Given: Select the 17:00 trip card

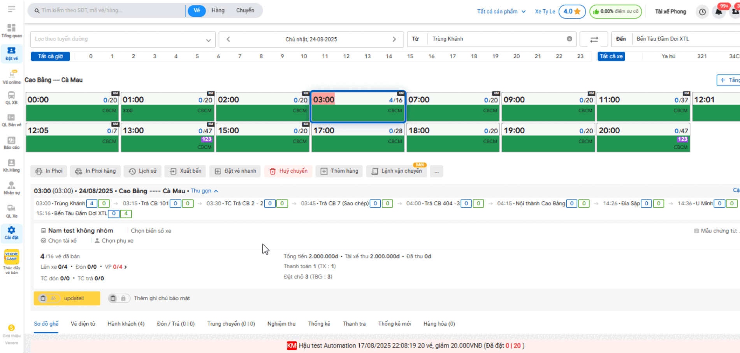Looking at the screenshot, I should click(357, 137).
